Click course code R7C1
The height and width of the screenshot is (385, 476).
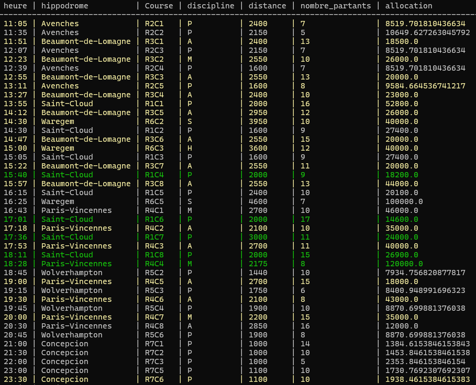pos(154,344)
